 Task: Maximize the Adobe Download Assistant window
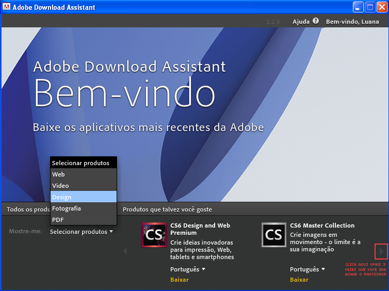click(370, 7)
